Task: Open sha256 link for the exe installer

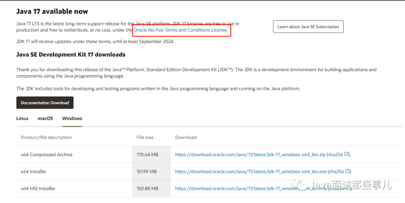Action: click(336, 172)
